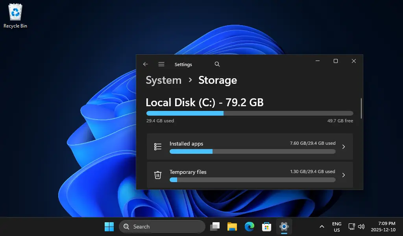Open the Settings navigation menu
Screen dimensions: 403x236
161,64
